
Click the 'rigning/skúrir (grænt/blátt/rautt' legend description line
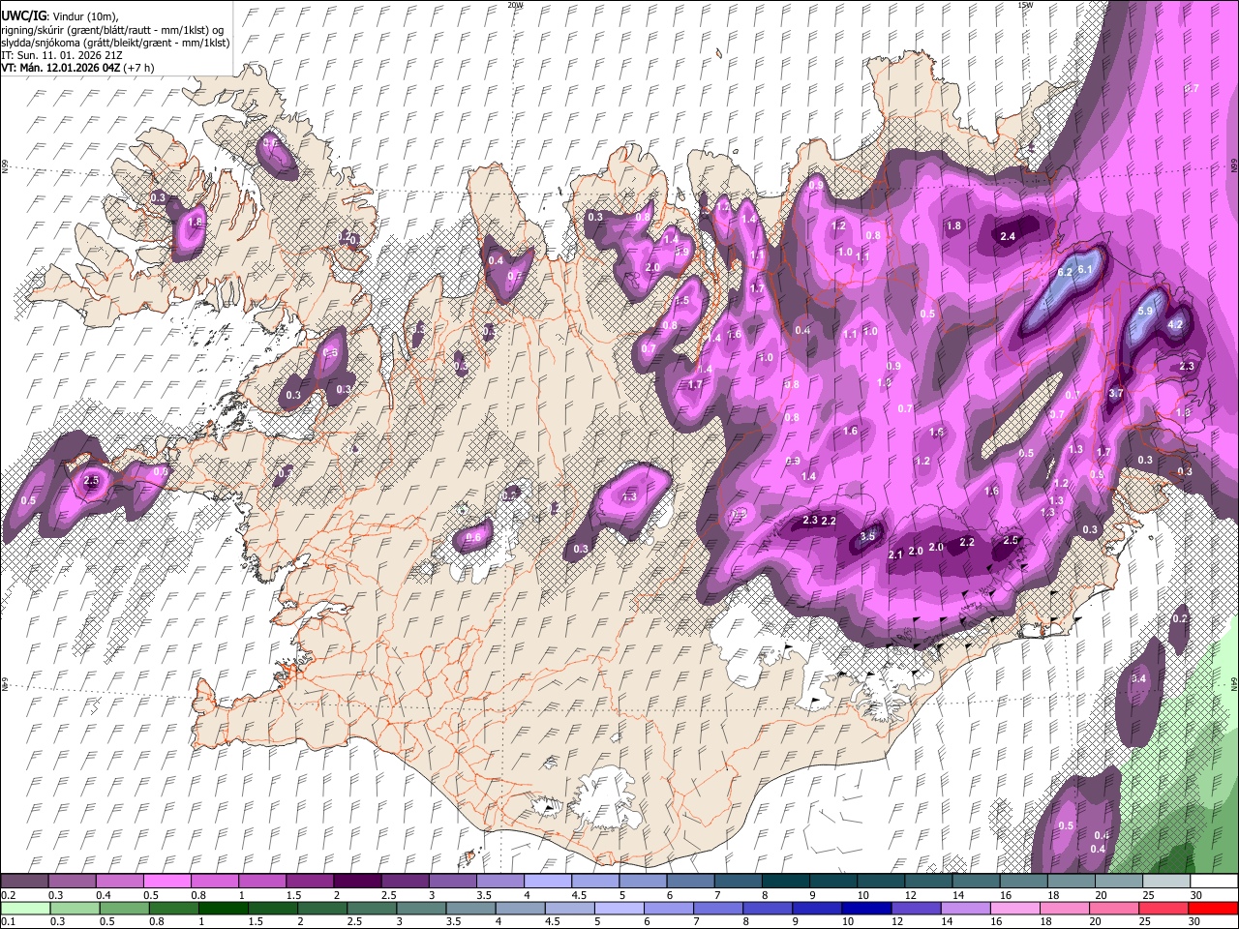click(113, 30)
